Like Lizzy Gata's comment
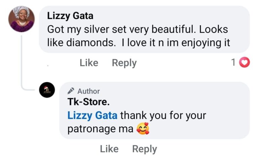 tap(89, 63)
